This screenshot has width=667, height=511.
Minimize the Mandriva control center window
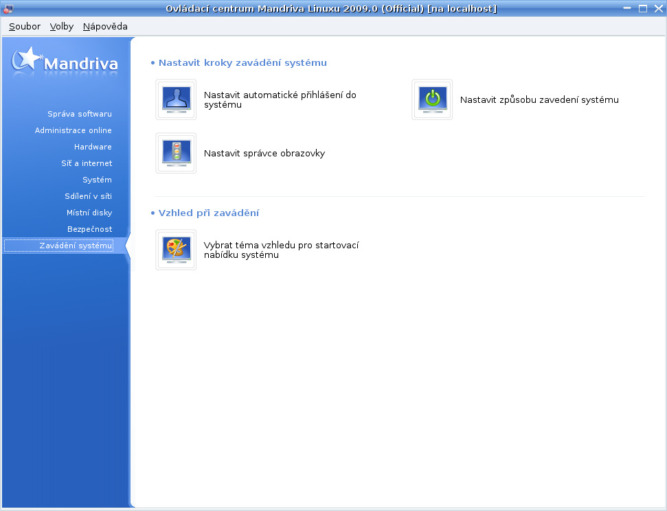coord(627,8)
